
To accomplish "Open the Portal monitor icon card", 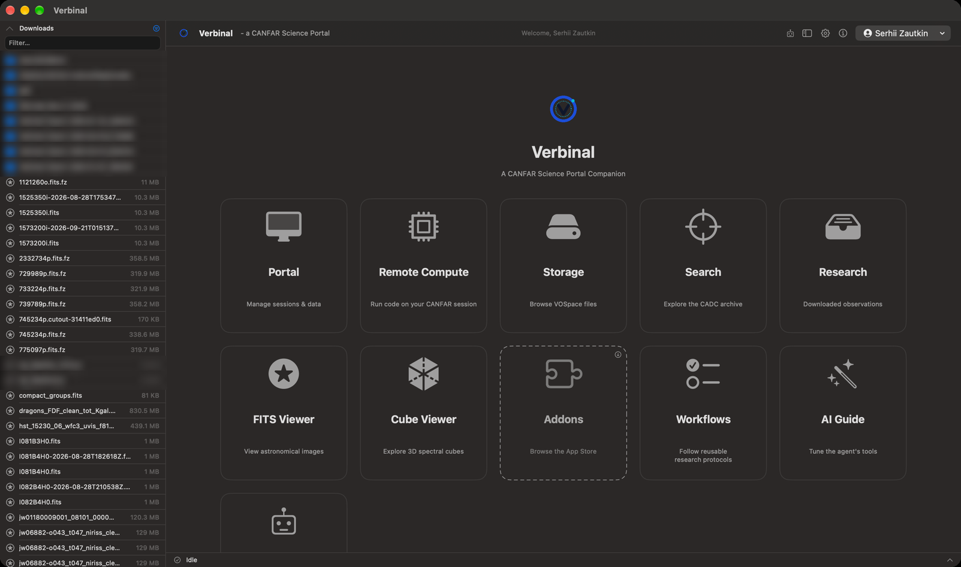I will pos(284,265).
